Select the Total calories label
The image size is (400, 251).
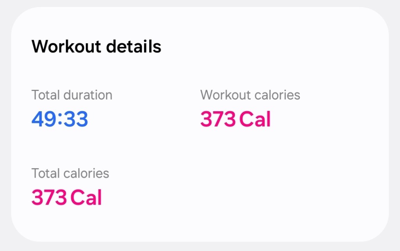tap(70, 173)
